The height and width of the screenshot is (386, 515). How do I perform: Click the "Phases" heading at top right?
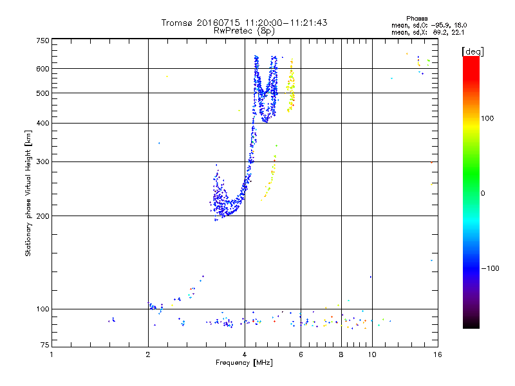pos(417,19)
